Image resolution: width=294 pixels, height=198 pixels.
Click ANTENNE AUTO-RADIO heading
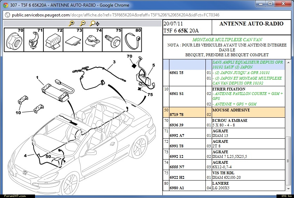pos(251,24)
